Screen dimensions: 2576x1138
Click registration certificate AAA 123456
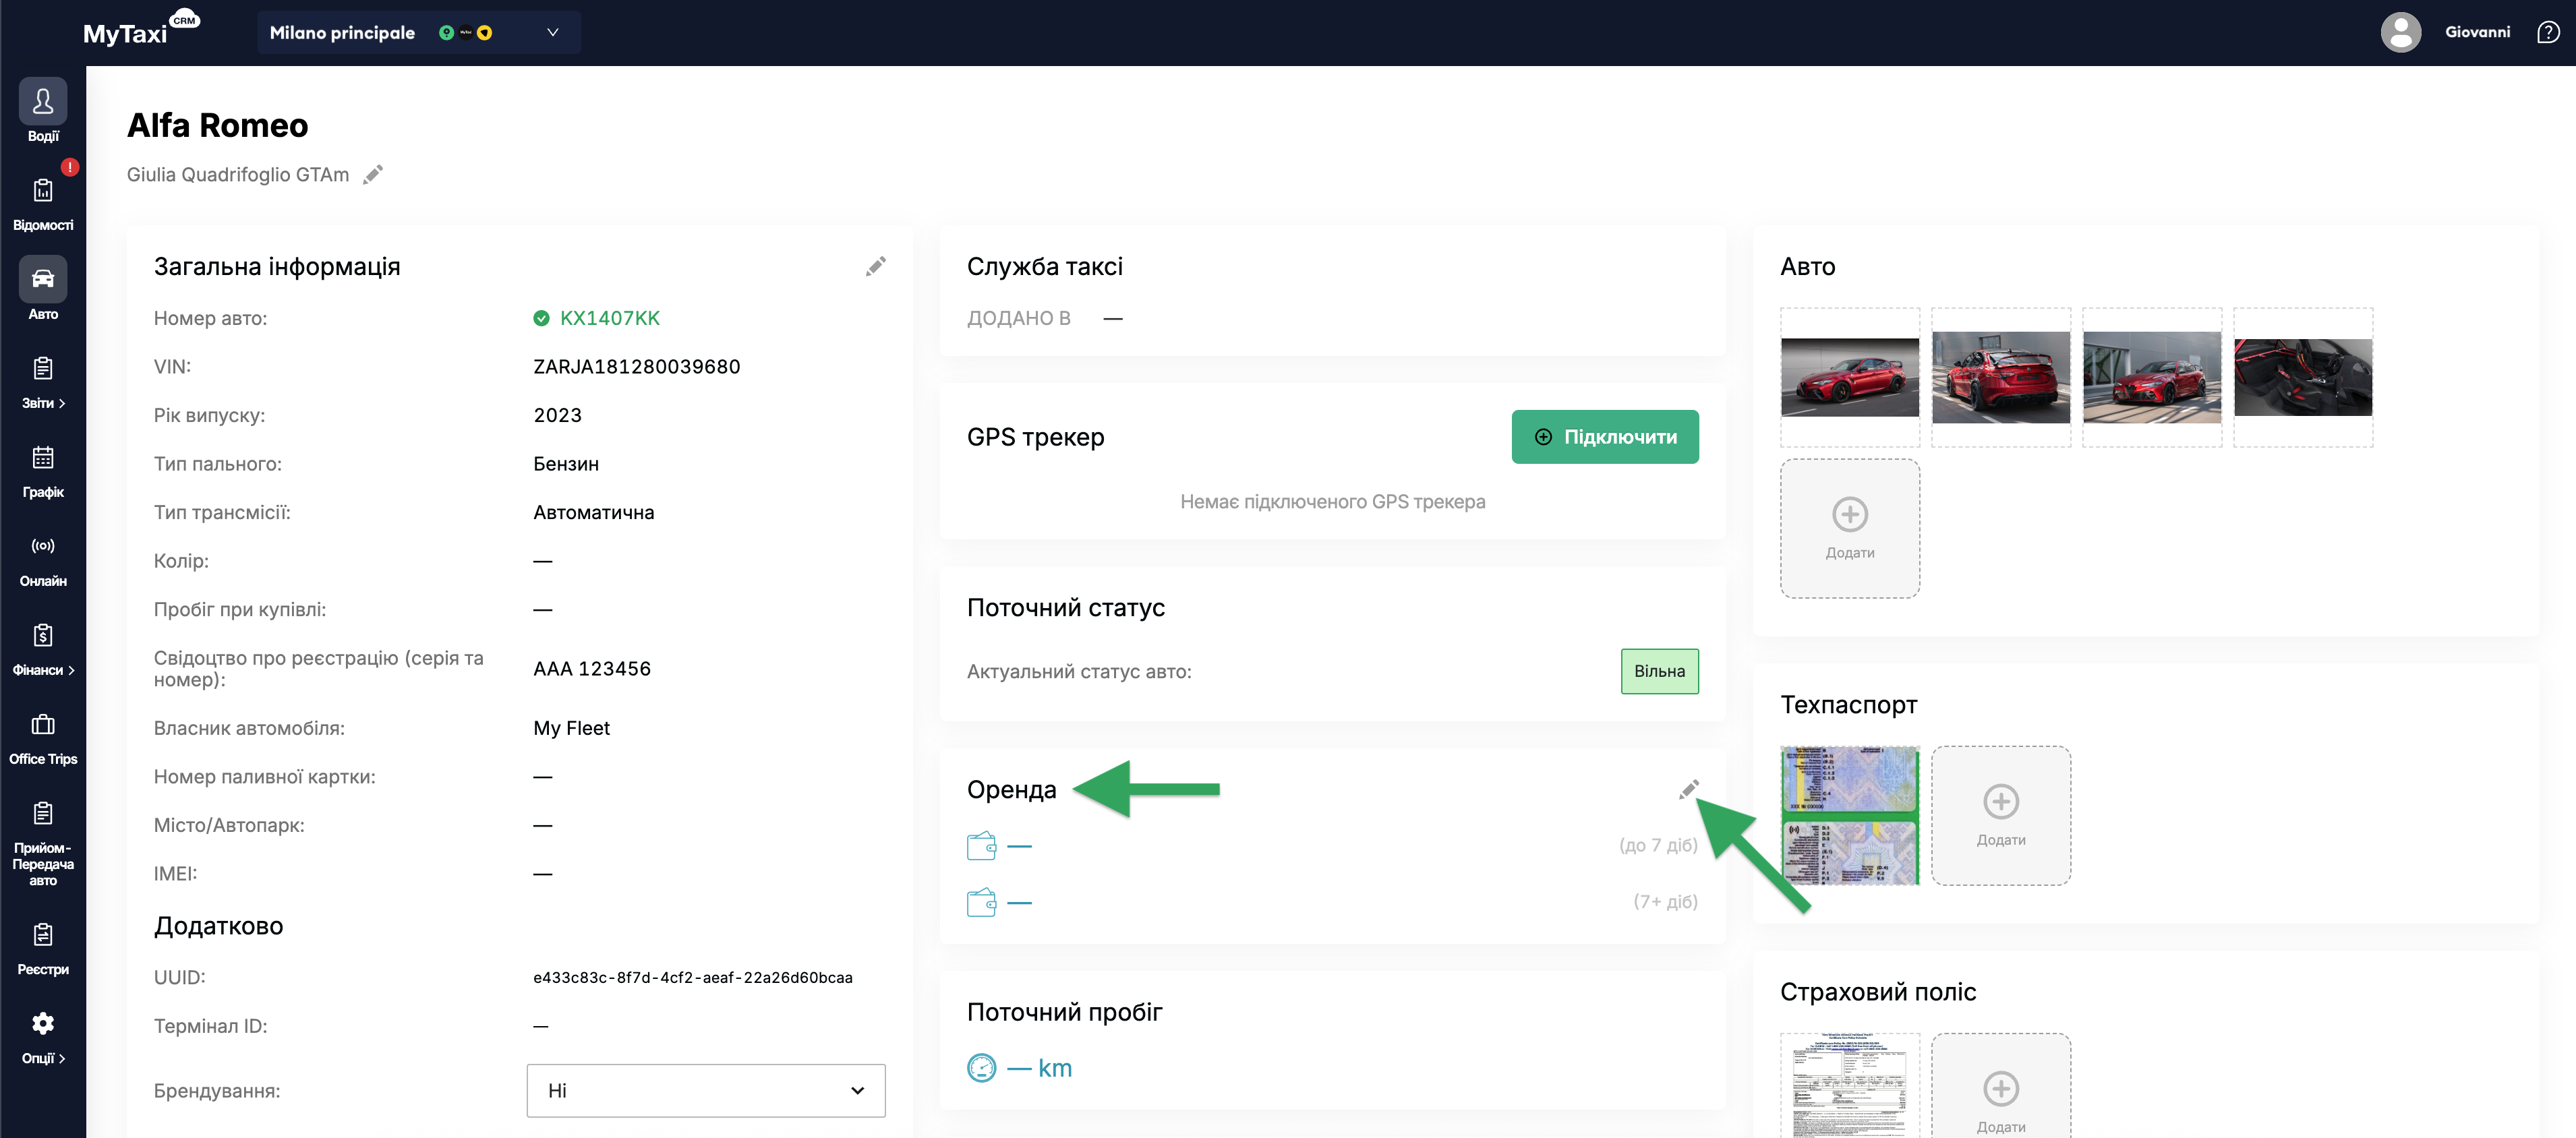coord(591,669)
